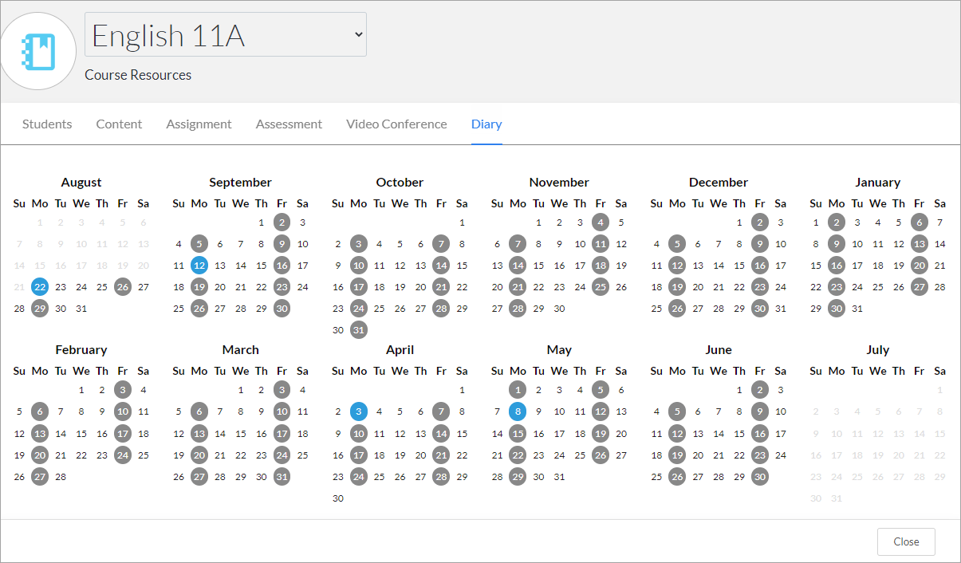Image resolution: width=961 pixels, height=563 pixels.
Task: Select January 6 in the calendar
Action: (x=920, y=222)
